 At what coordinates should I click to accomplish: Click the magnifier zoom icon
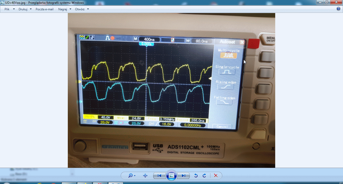click(130, 175)
